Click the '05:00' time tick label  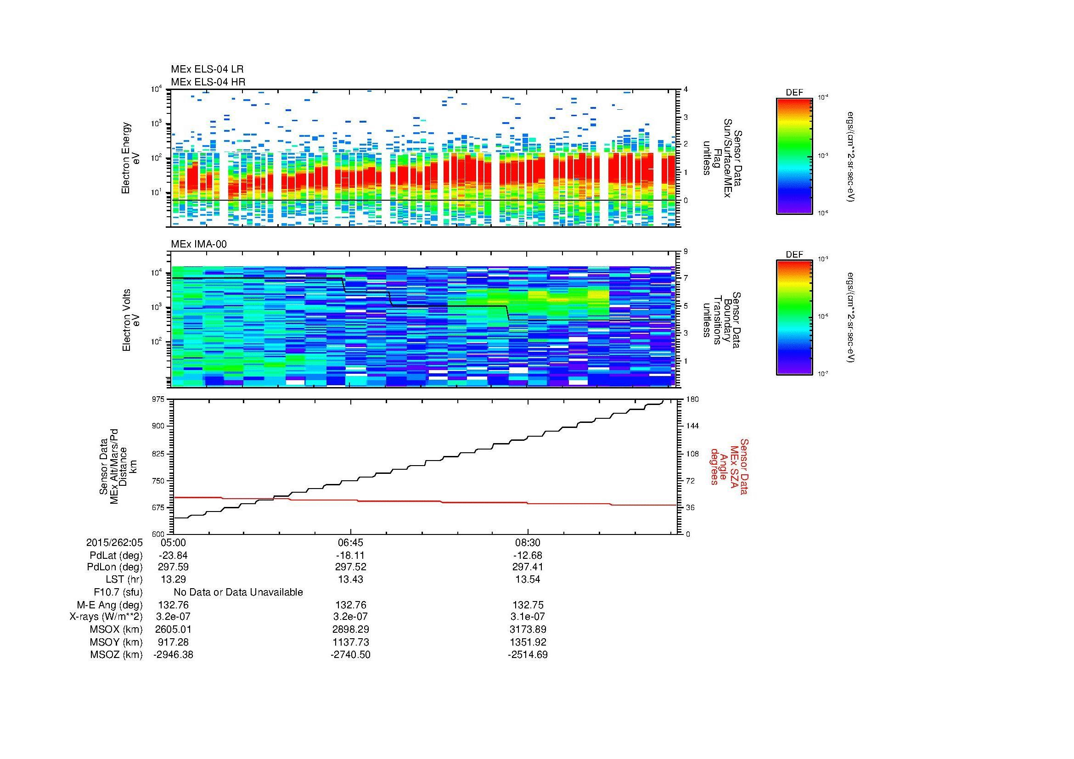pos(173,542)
